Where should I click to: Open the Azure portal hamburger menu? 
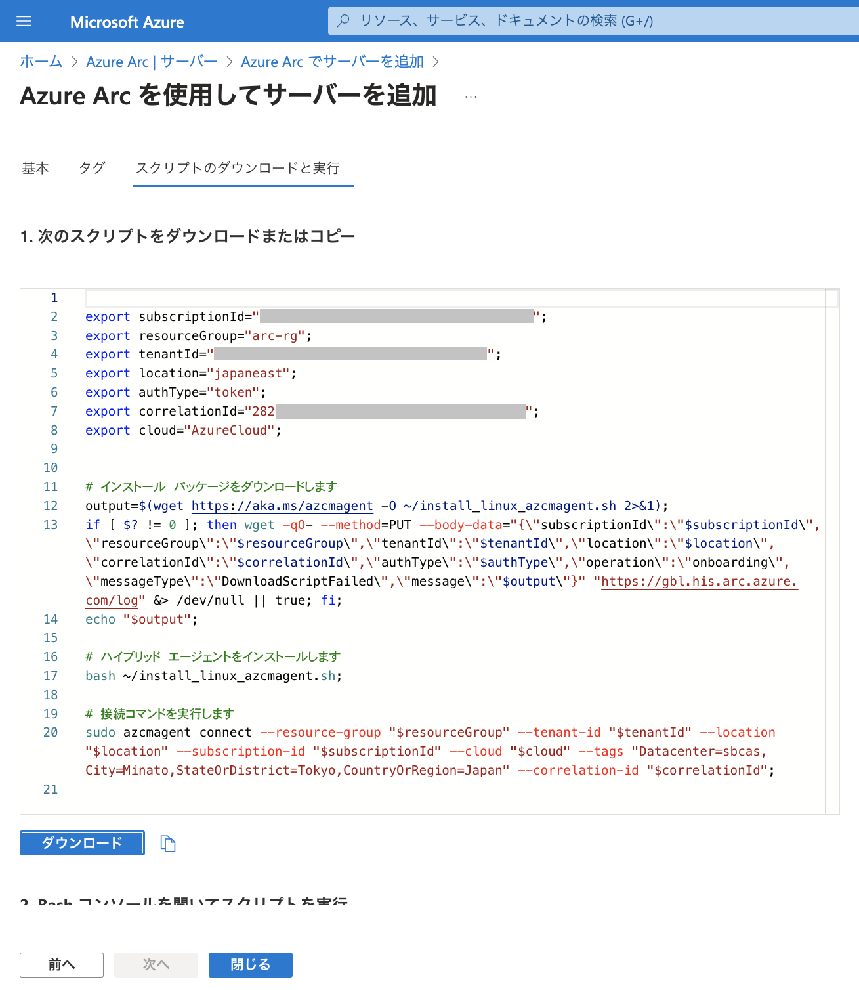(x=24, y=22)
